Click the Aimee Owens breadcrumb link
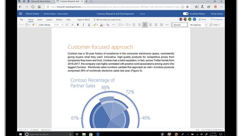Viewport: 242px width, 136px height. pos(49,14)
